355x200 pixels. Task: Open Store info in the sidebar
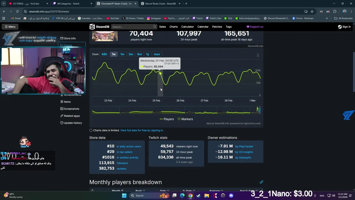click(68, 38)
